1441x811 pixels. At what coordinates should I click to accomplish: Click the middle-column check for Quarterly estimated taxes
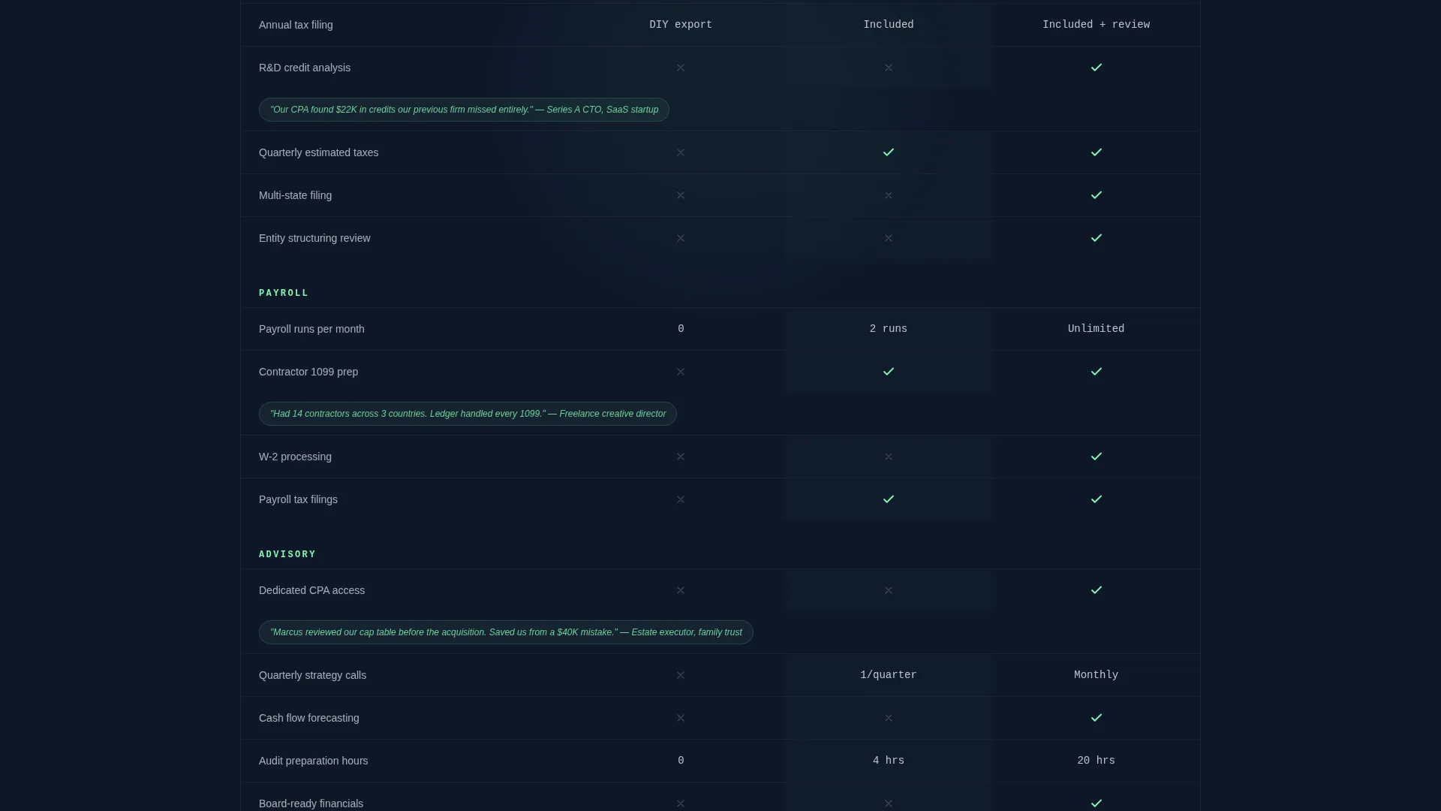pos(888,152)
